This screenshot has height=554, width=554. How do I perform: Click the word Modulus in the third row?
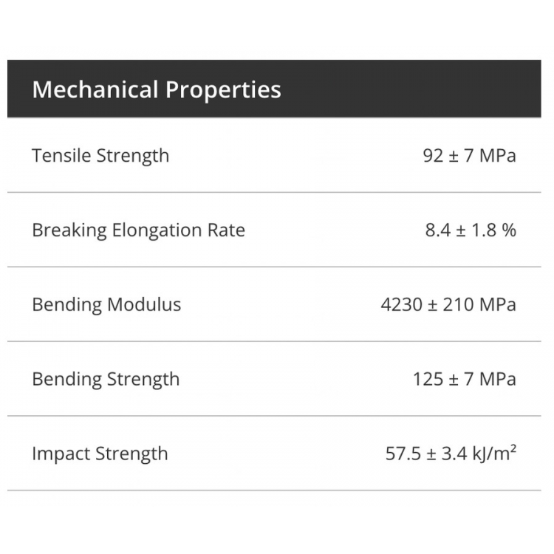click(x=144, y=304)
